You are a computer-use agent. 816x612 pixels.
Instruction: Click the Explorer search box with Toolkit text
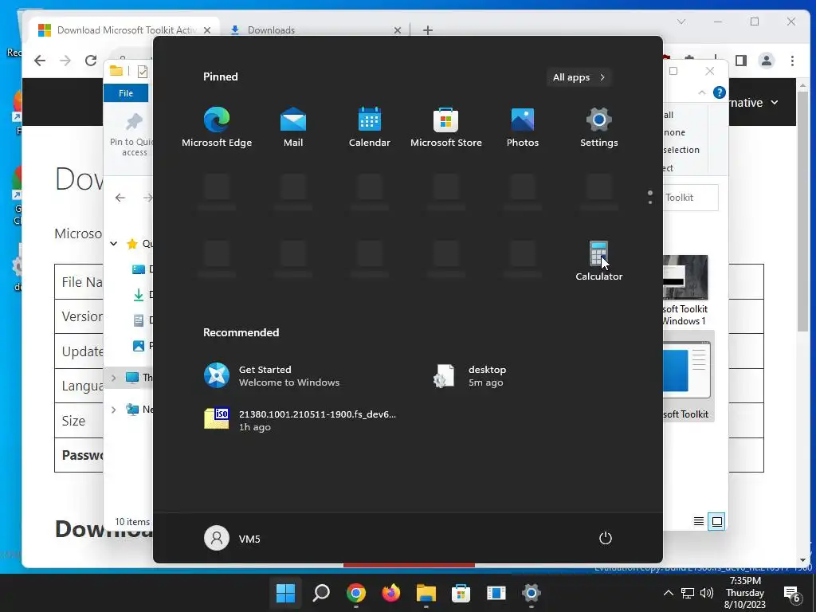691,198
